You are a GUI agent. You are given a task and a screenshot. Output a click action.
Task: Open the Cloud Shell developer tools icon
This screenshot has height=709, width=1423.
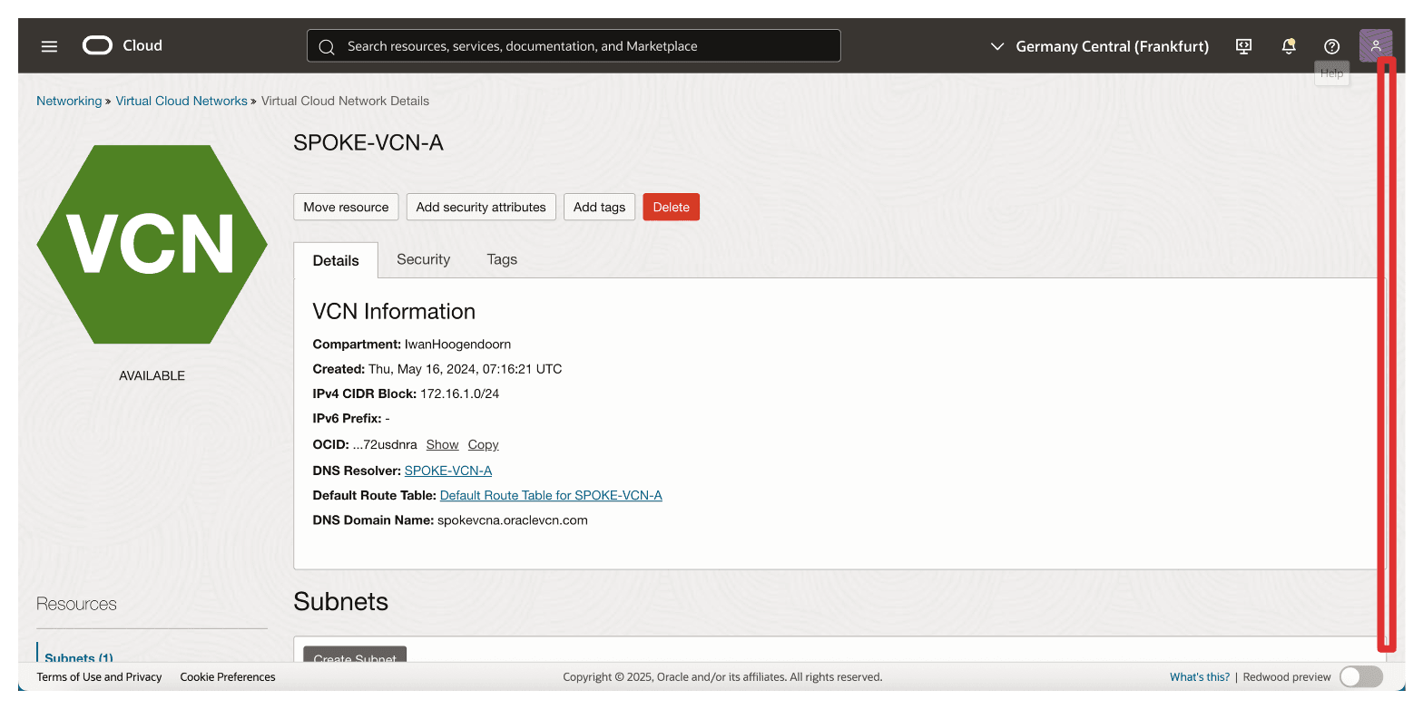pos(1244,46)
